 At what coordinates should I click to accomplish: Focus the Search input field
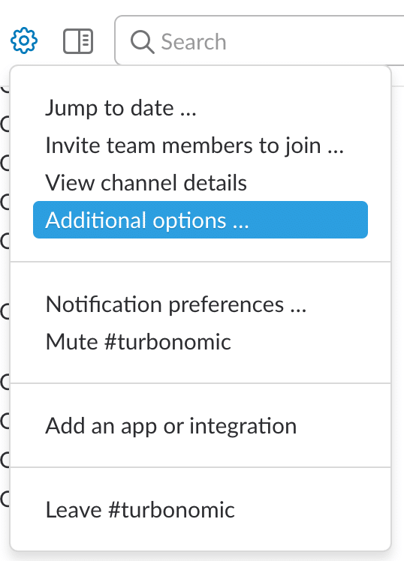coord(259,40)
